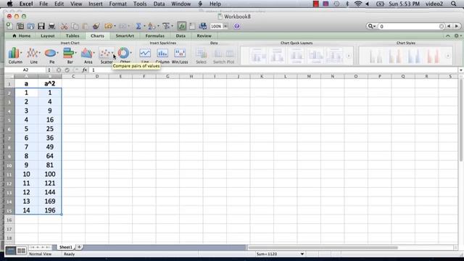Screen dimensions: 464x261
Task: Select the a^2 header cell
Action: click(50, 84)
